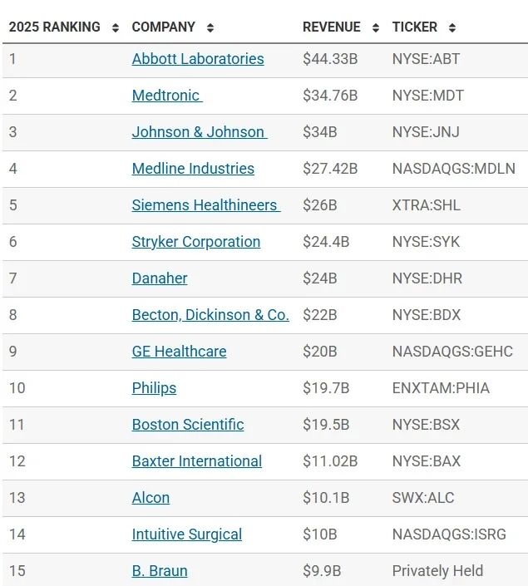Click the Danaher link
Image resolution: width=528 pixels, height=586 pixels.
coord(160,278)
